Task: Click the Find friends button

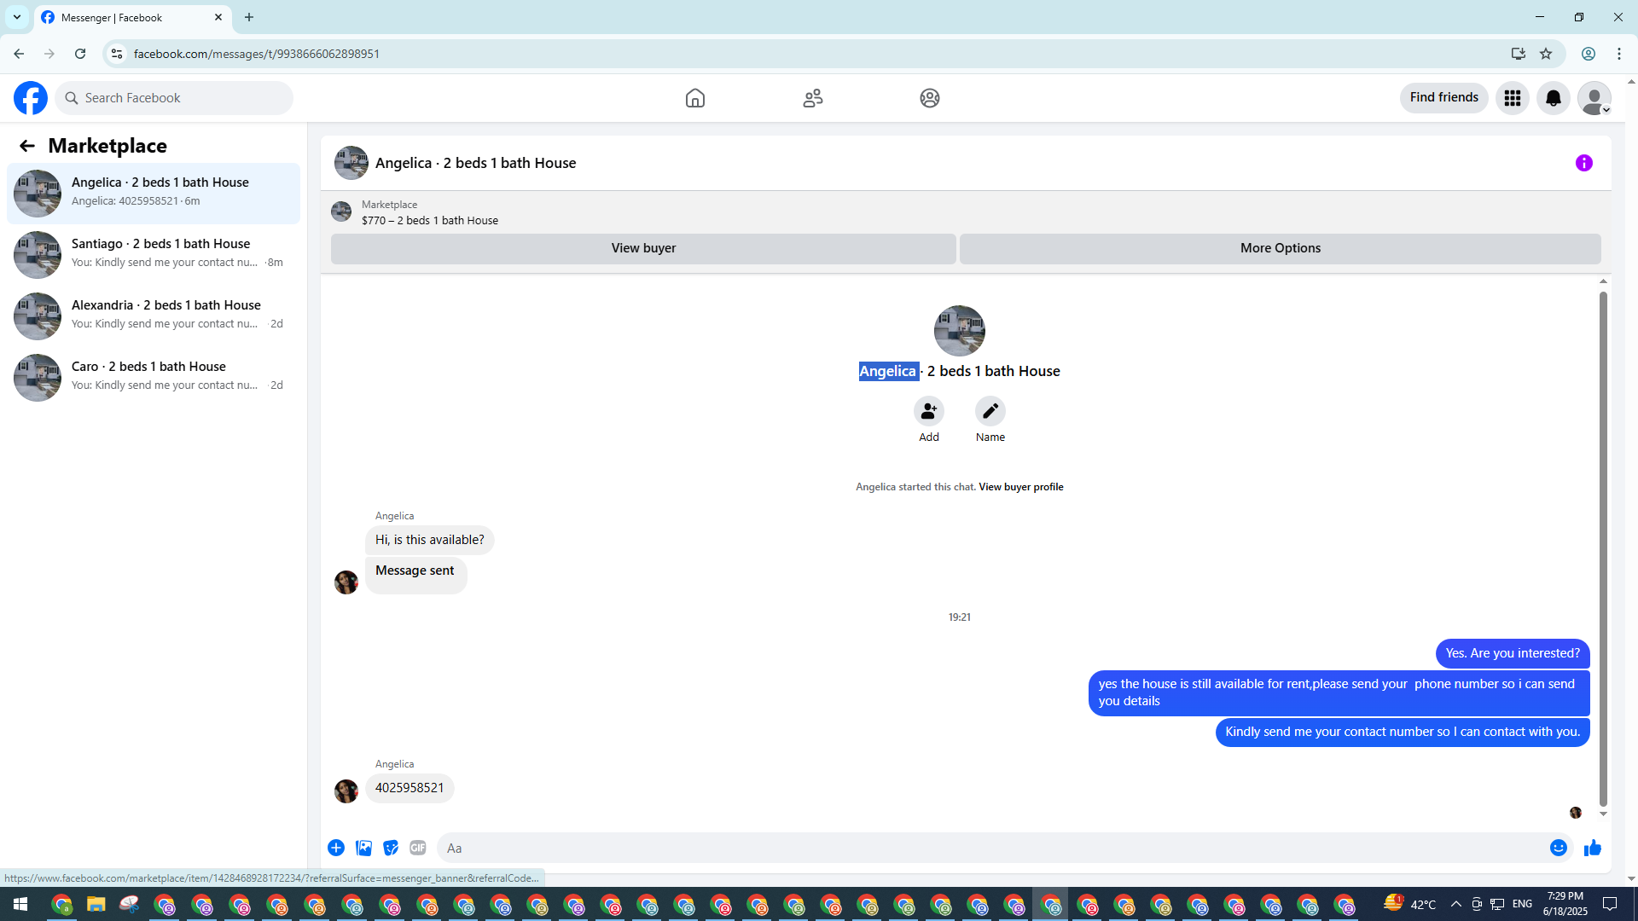Action: 1444,98
